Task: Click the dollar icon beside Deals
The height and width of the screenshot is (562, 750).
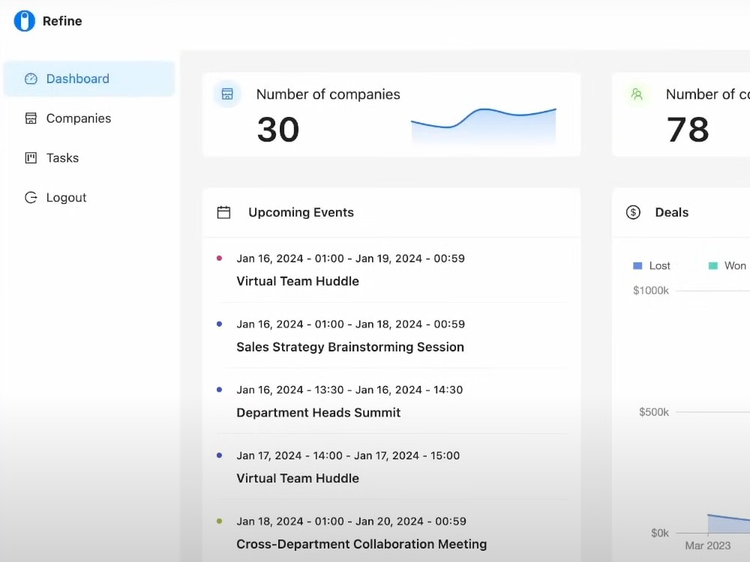Action: pyautogui.click(x=633, y=212)
